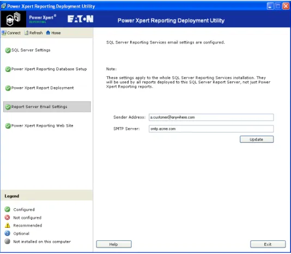This screenshot has width=291, height=254.
Task: Click the 'Not configured' legend text
Action: coord(27,217)
